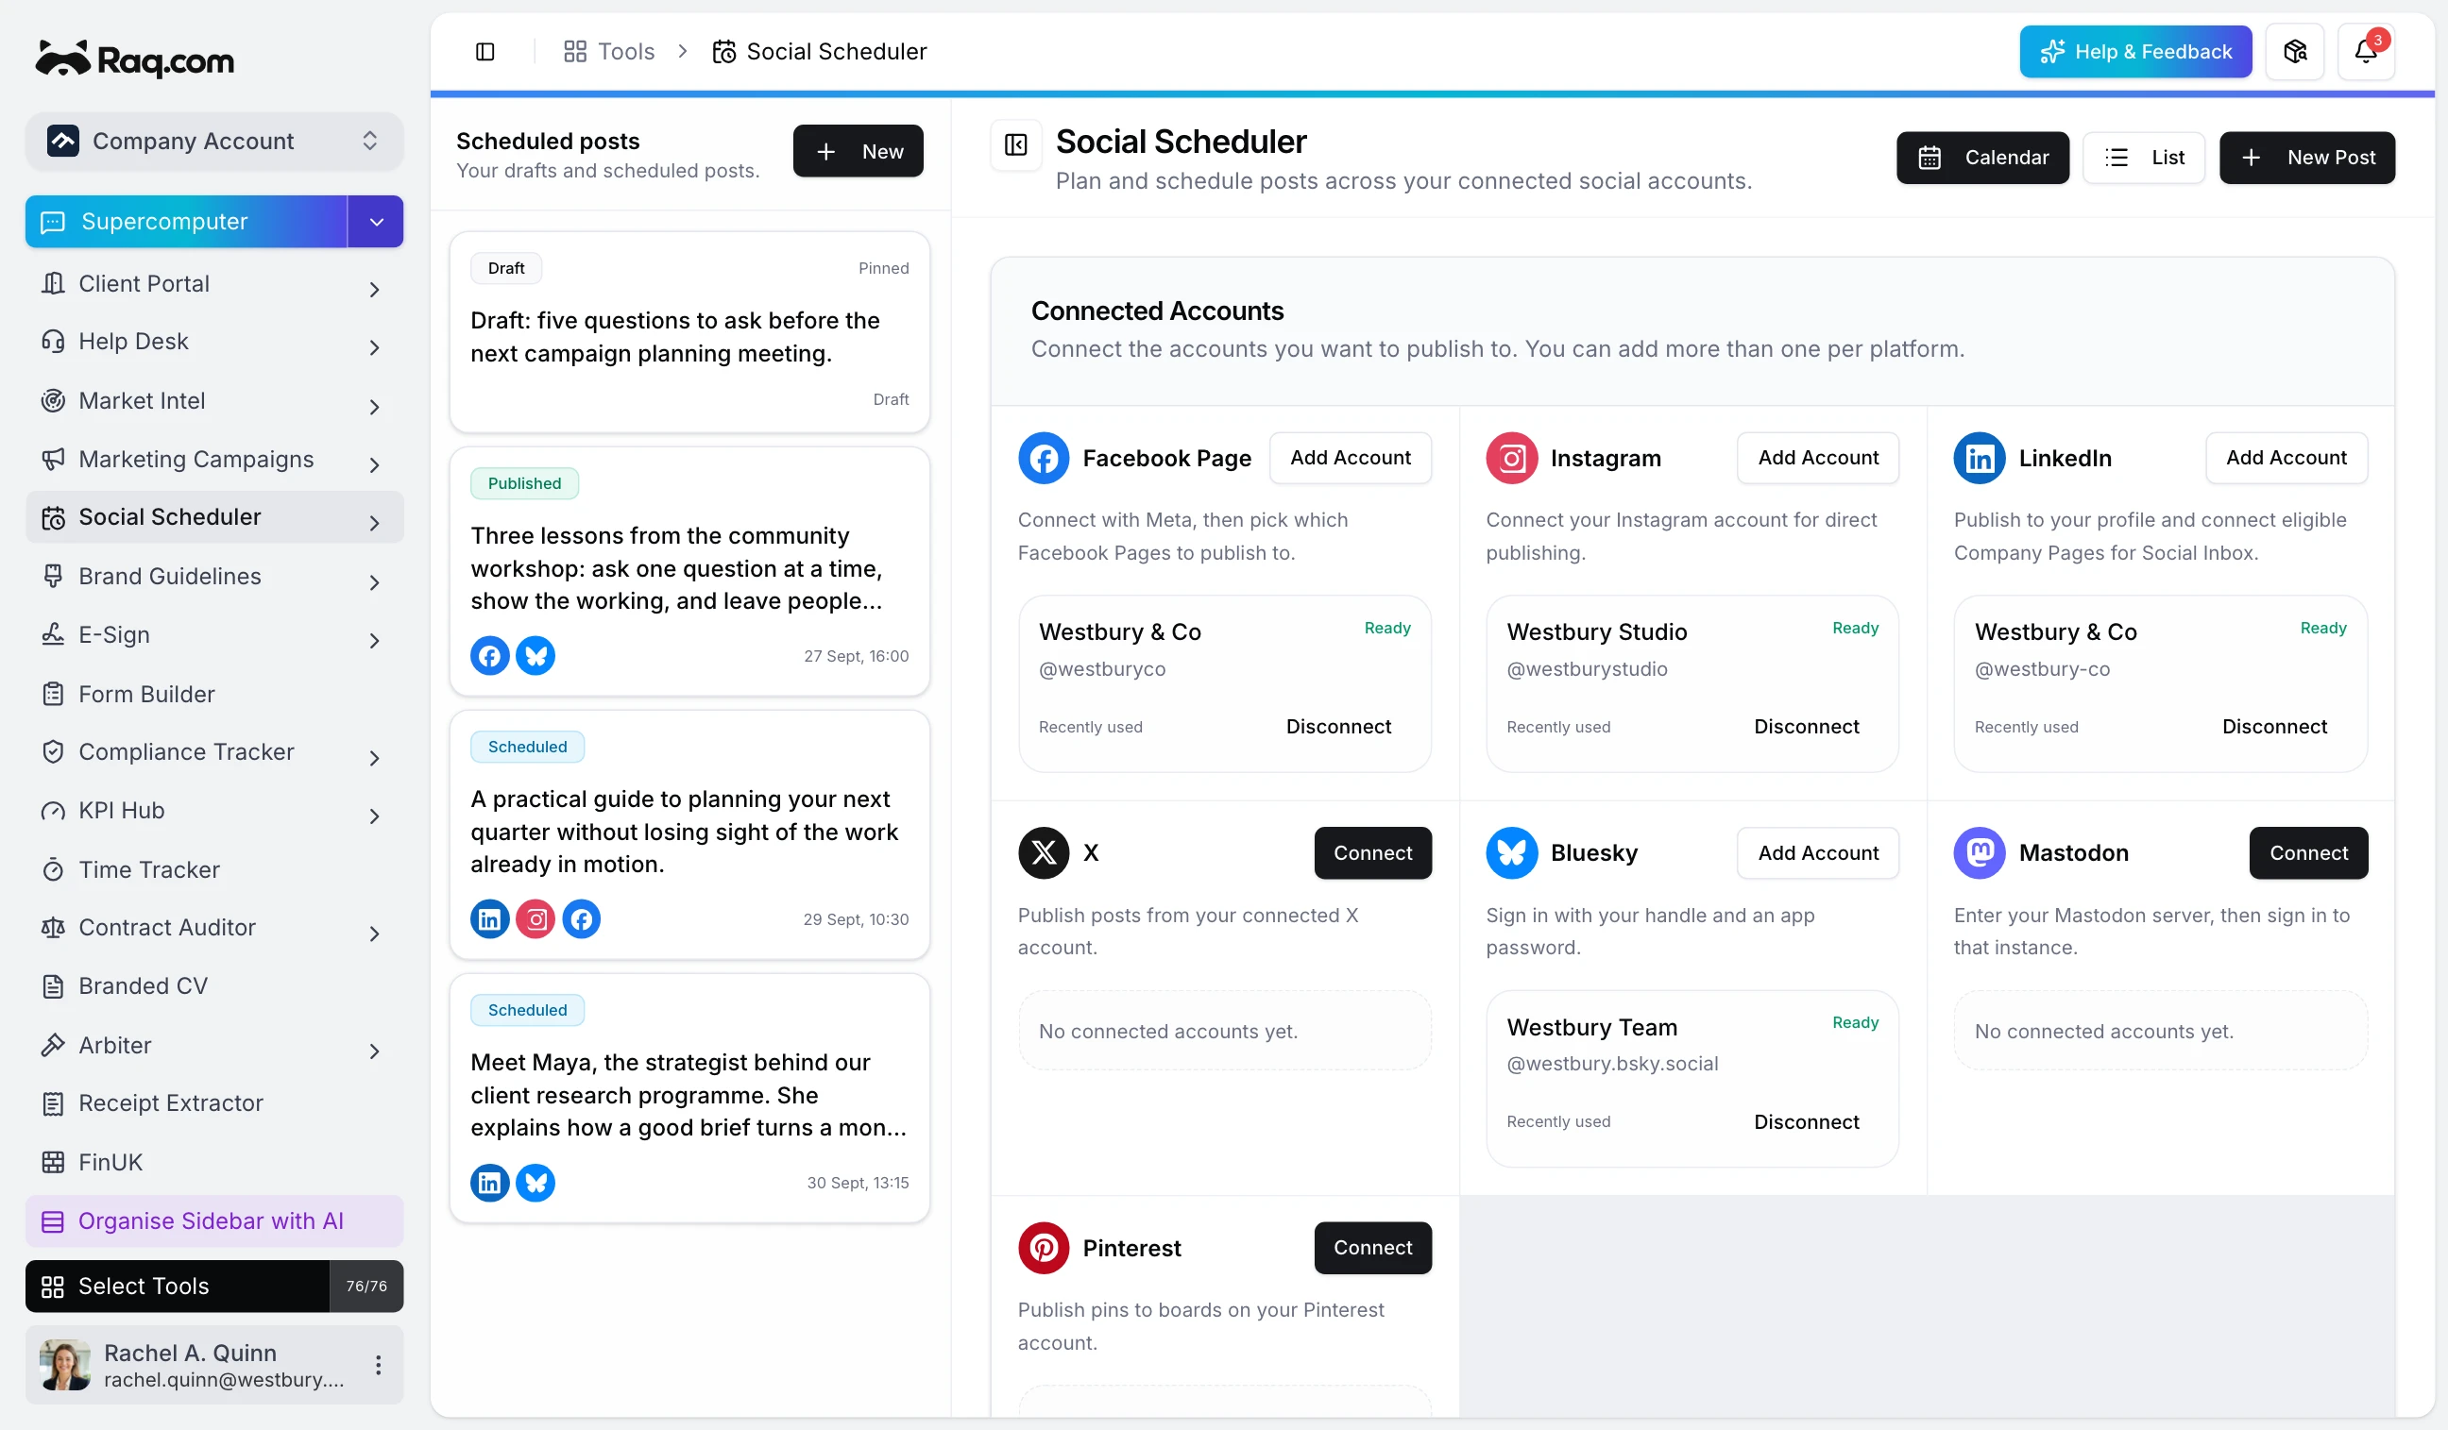This screenshot has width=2448, height=1430.
Task: Click the LinkedIn platform icon
Action: pos(1979,457)
